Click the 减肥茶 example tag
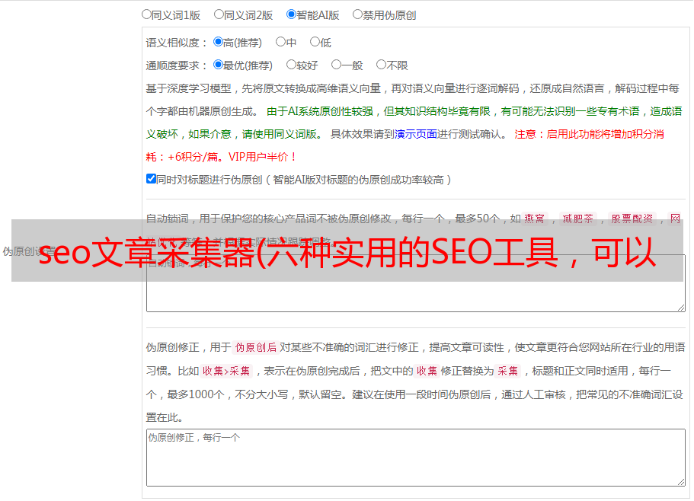The height and width of the screenshot is (501, 694). (577, 219)
